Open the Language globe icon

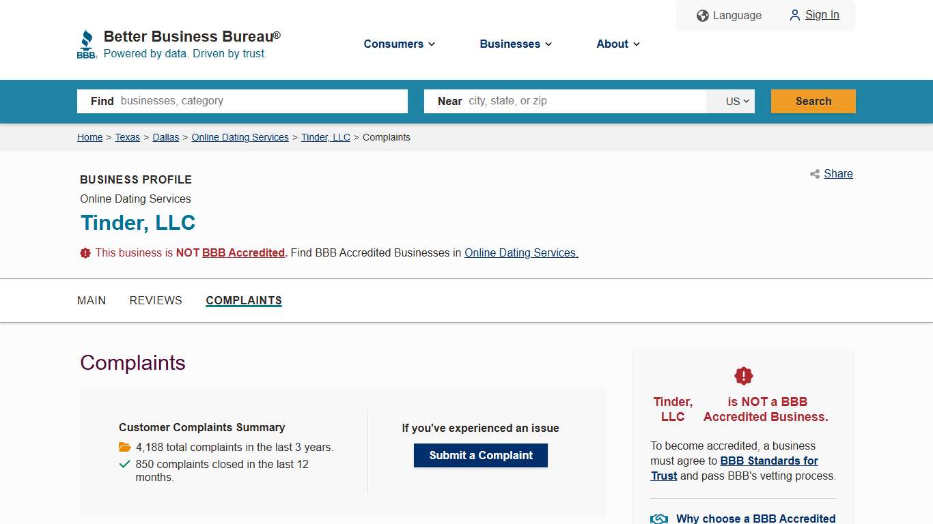[x=702, y=15]
